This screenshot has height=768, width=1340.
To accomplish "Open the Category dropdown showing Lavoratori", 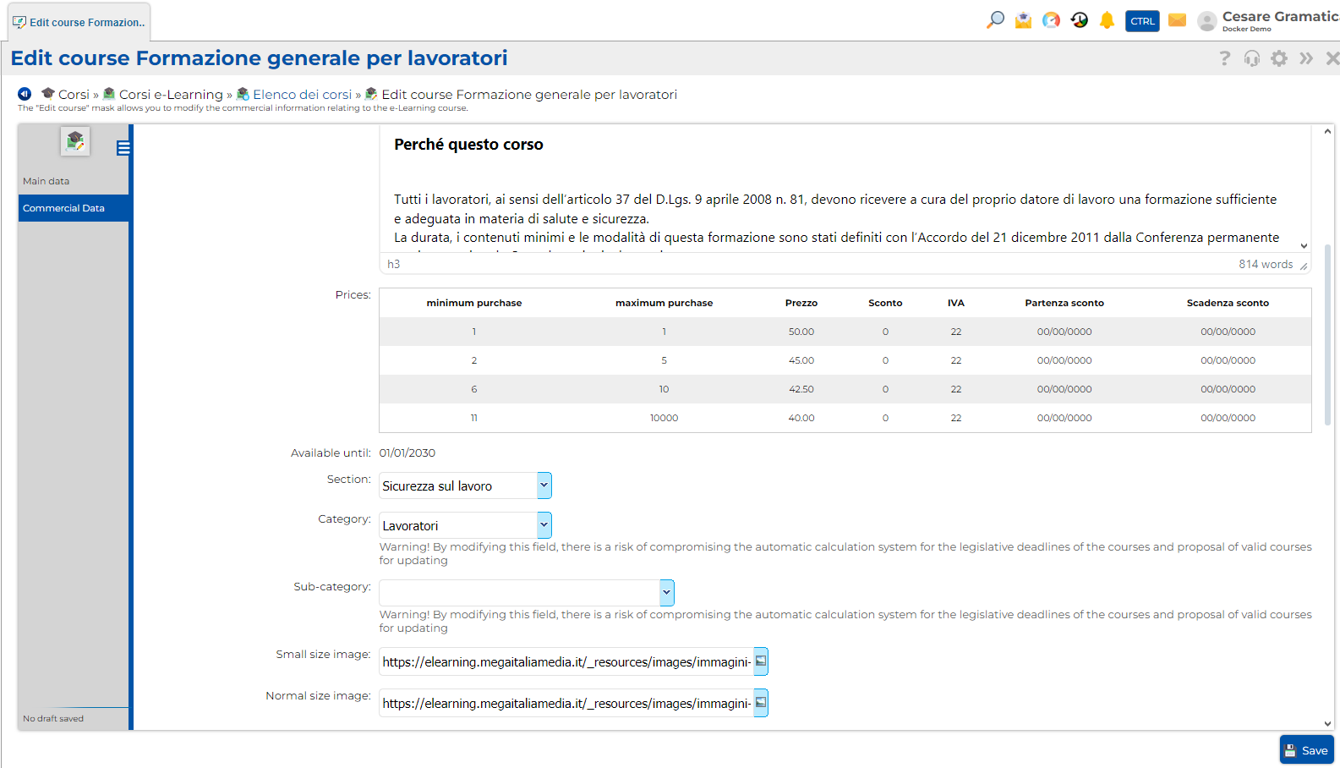I will pyautogui.click(x=544, y=525).
